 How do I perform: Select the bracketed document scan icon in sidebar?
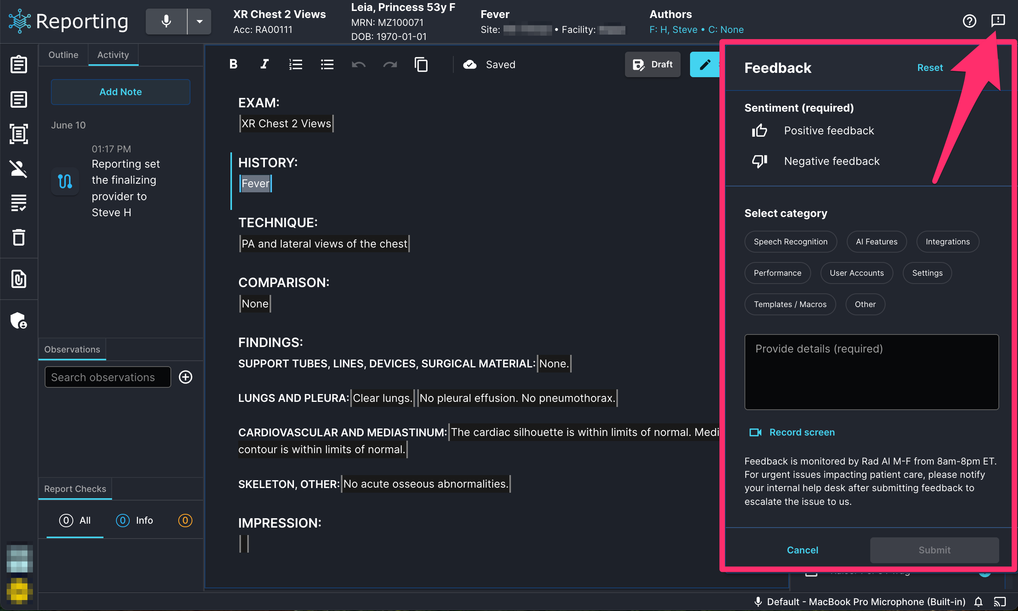click(19, 134)
